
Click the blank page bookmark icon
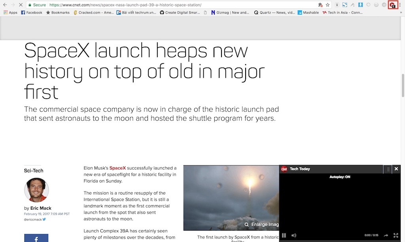click(x=205, y=12)
